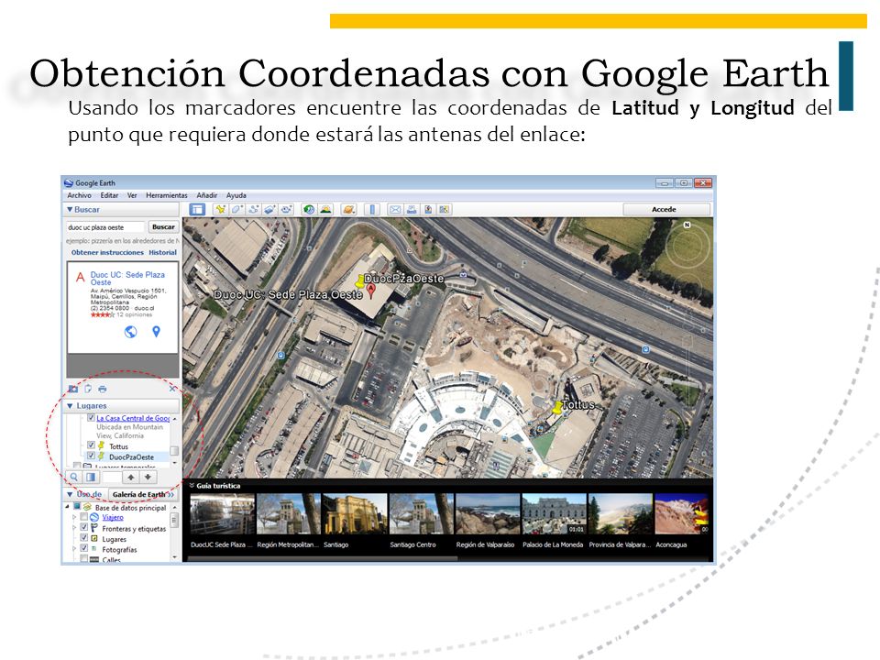Click the Lugares panel opacity slider
The width and height of the screenshot is (880, 660).
(112, 477)
